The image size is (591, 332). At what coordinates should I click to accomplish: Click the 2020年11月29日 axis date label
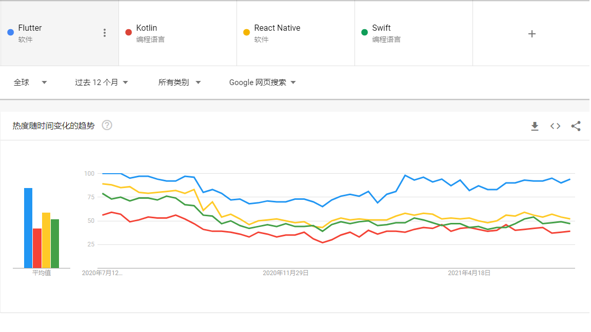click(286, 273)
